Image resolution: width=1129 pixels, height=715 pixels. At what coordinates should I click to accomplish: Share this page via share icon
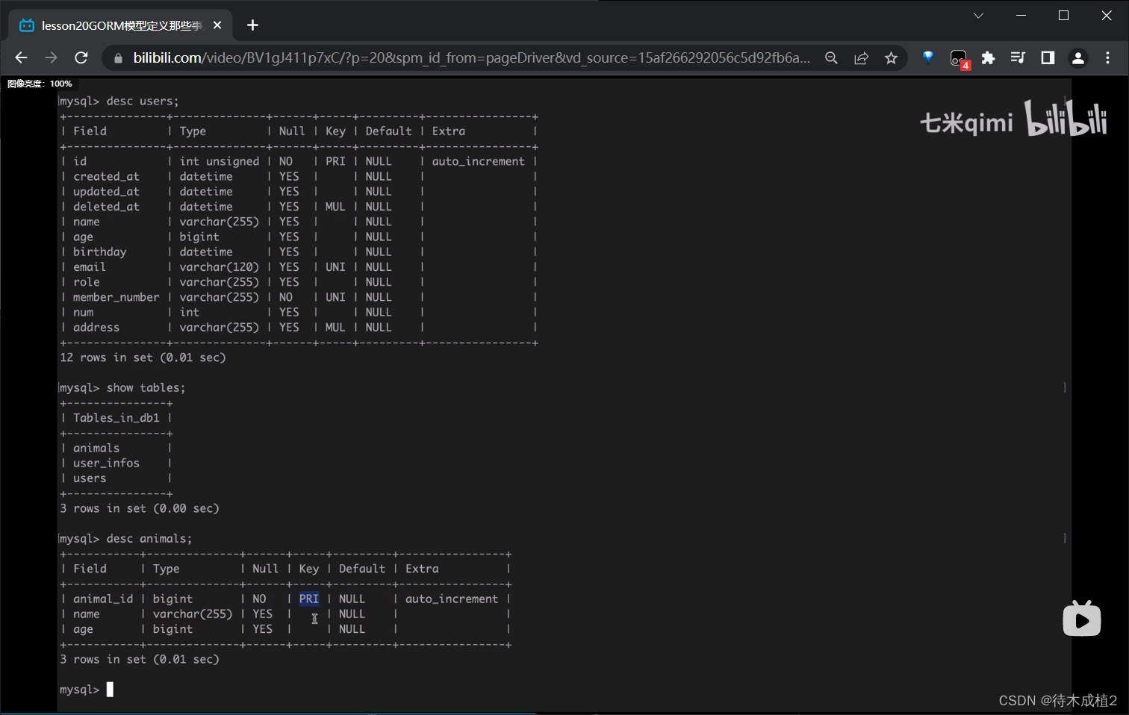[x=861, y=58]
